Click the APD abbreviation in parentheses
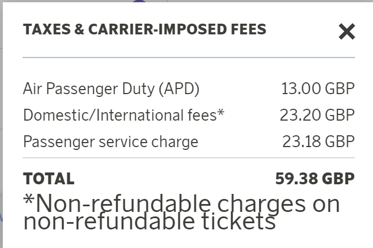This screenshot has width=373, height=248. (179, 89)
